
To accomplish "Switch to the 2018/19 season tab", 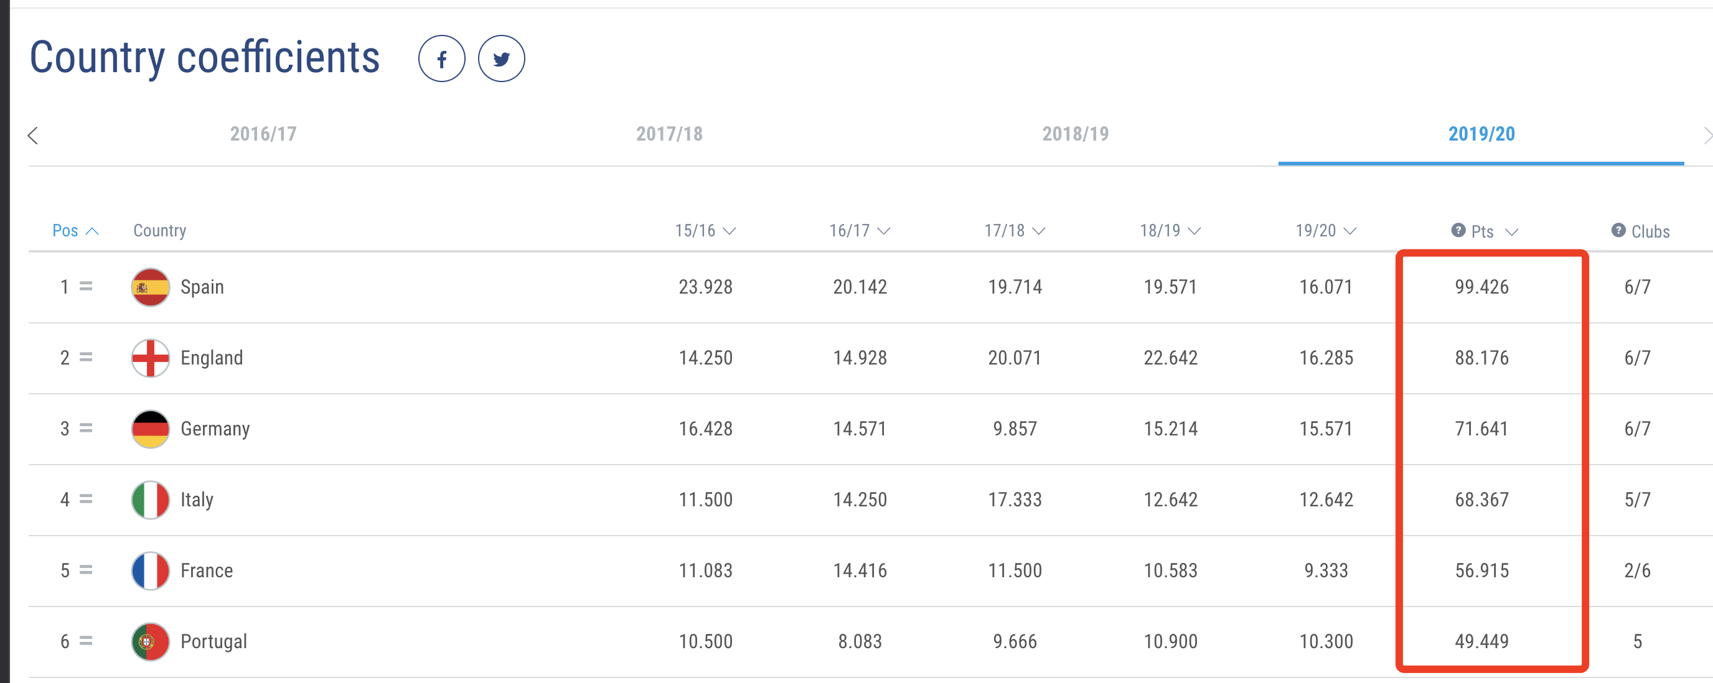I will pyautogui.click(x=1076, y=134).
